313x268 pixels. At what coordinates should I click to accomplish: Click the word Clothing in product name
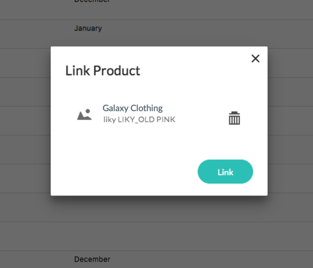147,108
